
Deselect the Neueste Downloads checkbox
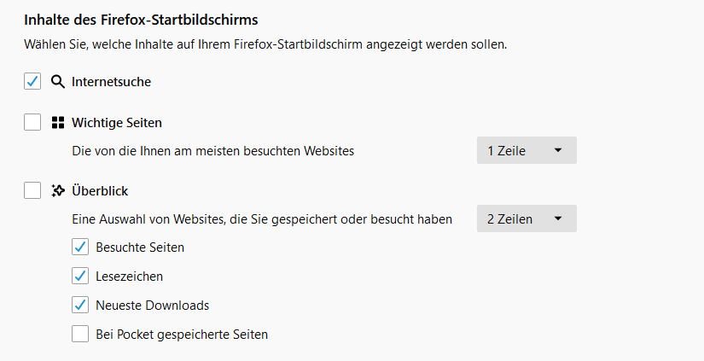(80, 306)
